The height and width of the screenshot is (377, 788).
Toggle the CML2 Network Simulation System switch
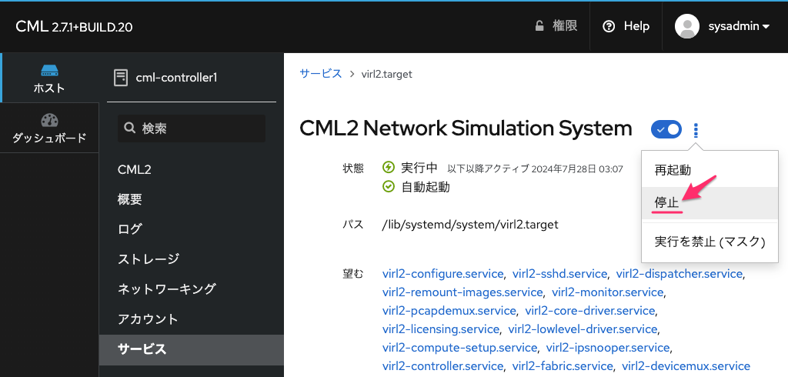click(666, 130)
